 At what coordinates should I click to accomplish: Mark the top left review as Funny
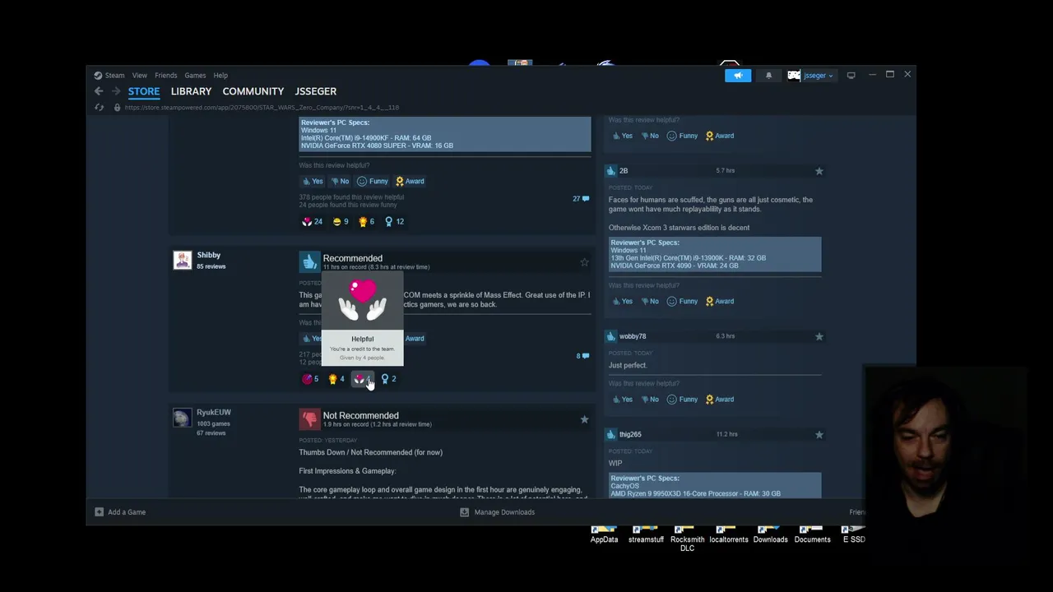[x=373, y=182]
